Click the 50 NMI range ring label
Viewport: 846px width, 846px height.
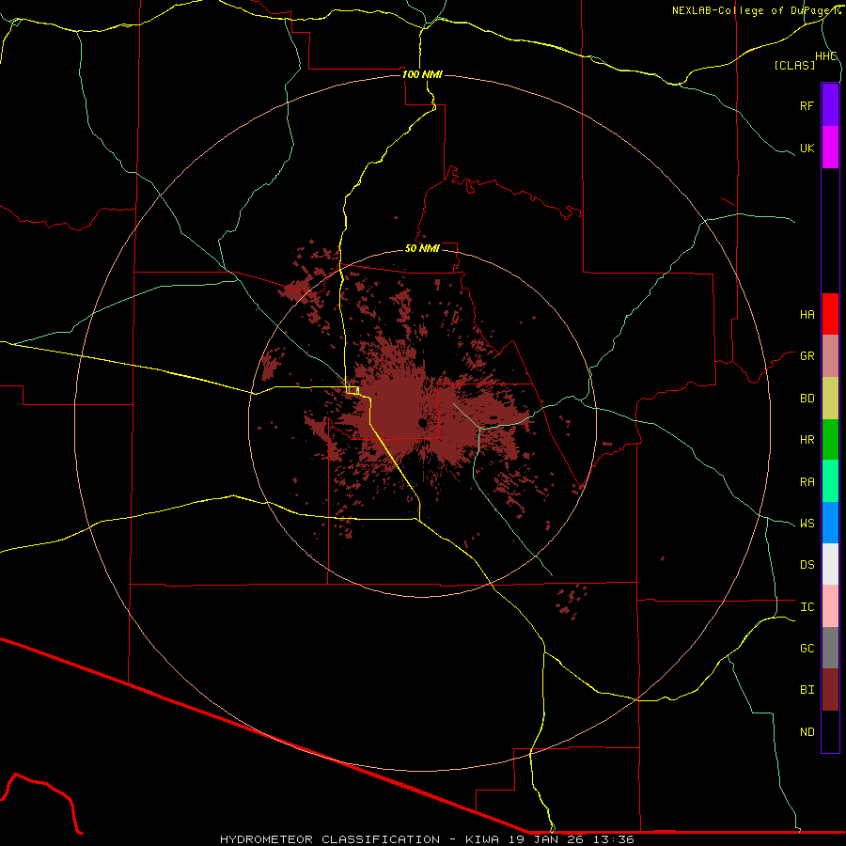(x=422, y=248)
